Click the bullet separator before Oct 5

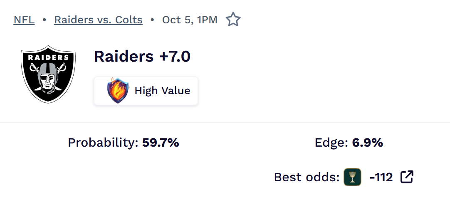152,20
